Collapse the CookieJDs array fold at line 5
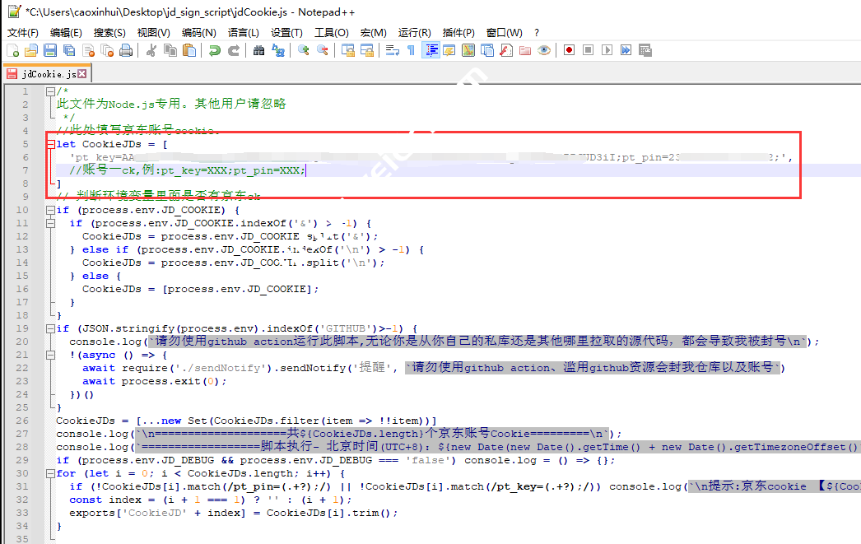Screen dimensions: 861x544 50,144
